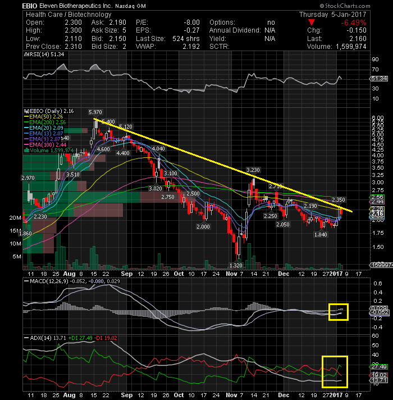393x400 pixels.
Task: Click the EMA(13) 2.07 legend entry
Action: coord(46,134)
